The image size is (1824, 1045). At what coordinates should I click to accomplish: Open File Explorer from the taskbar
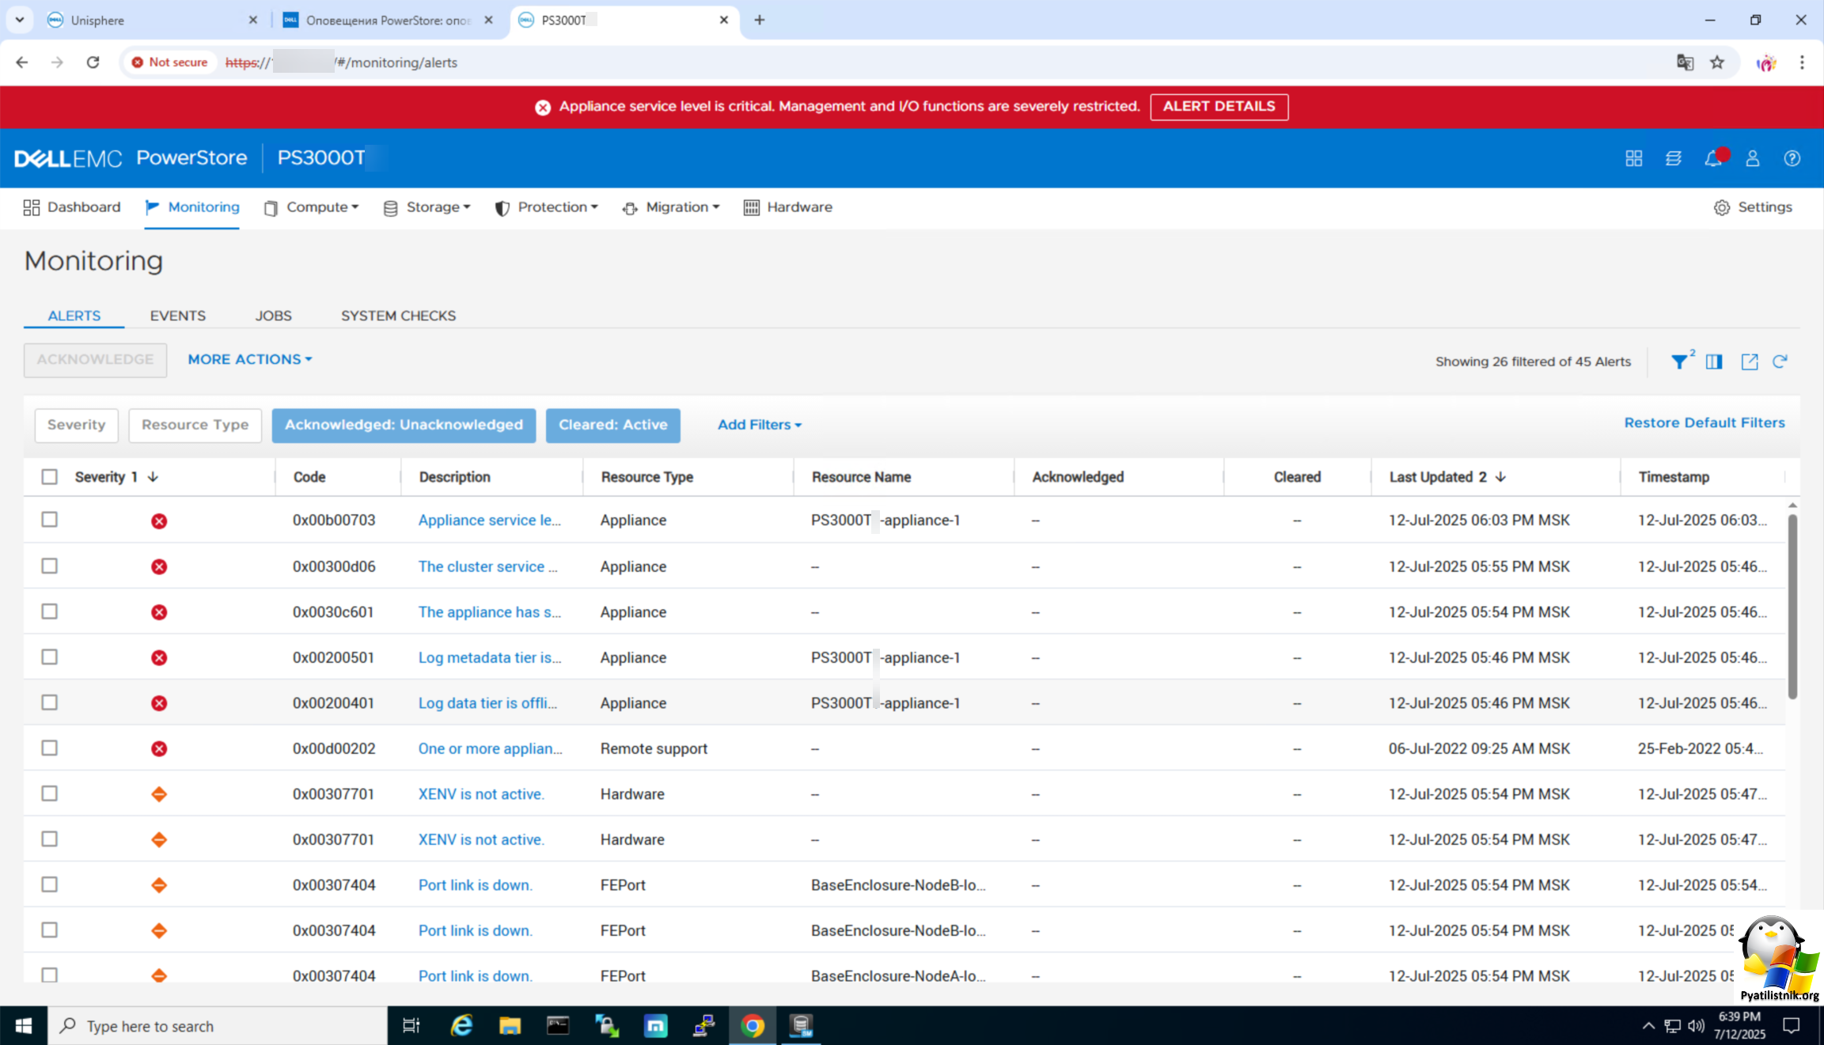click(510, 1026)
